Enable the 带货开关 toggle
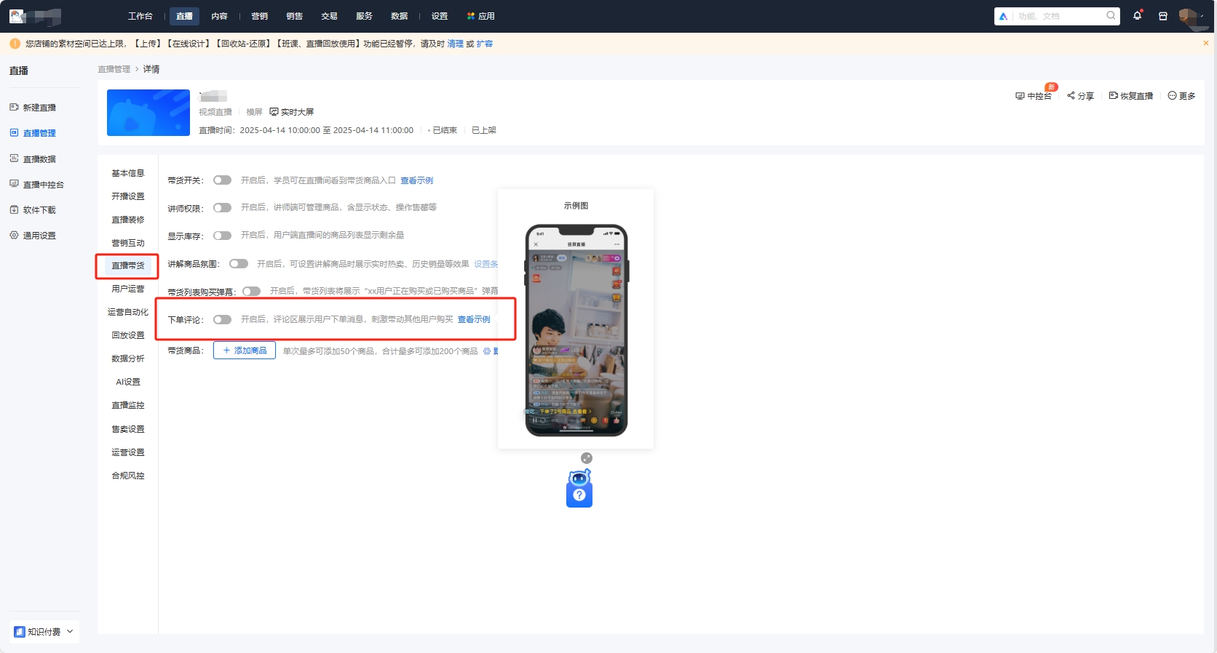This screenshot has height=653, width=1217. [x=222, y=180]
